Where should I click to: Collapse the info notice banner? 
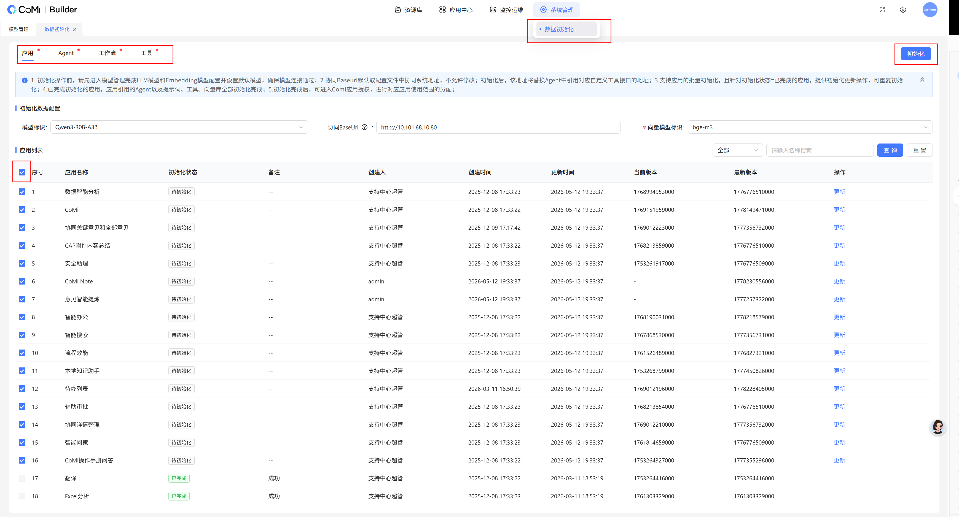[922, 80]
